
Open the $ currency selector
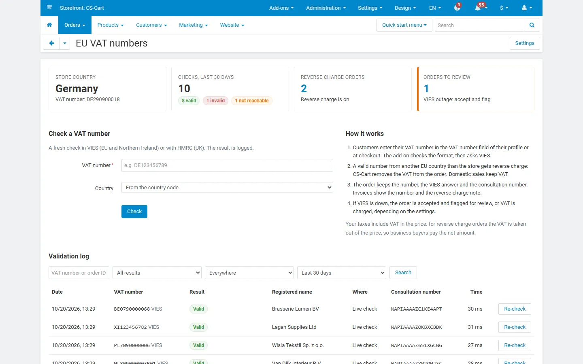(504, 8)
